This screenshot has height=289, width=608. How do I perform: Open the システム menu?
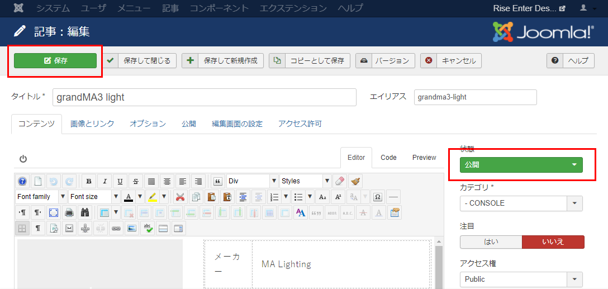pos(53,8)
